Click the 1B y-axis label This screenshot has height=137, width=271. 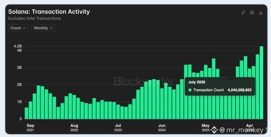[x=19, y=102]
